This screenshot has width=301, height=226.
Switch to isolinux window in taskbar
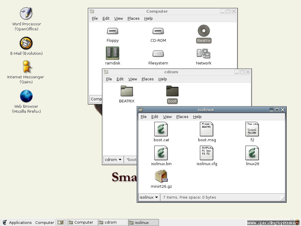click(143, 222)
